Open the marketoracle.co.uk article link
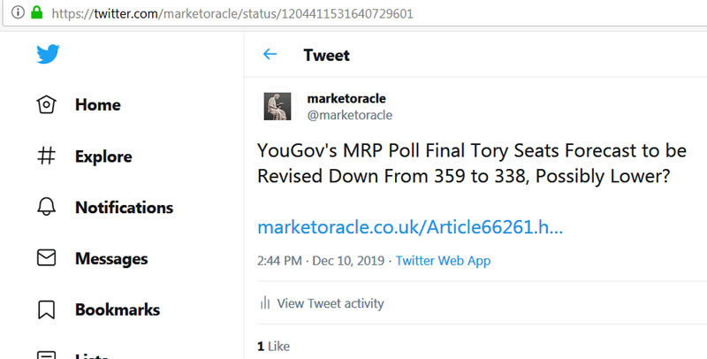Viewport: 707px width, 359px height. pos(410,227)
